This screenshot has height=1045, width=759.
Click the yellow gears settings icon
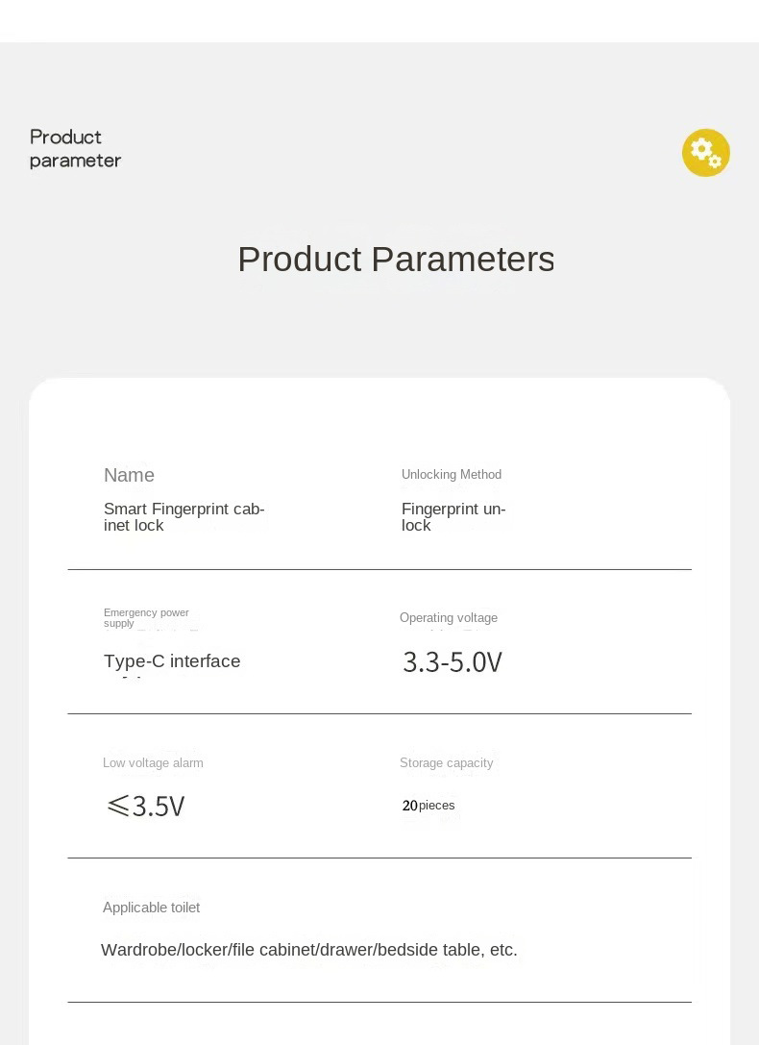coord(706,153)
